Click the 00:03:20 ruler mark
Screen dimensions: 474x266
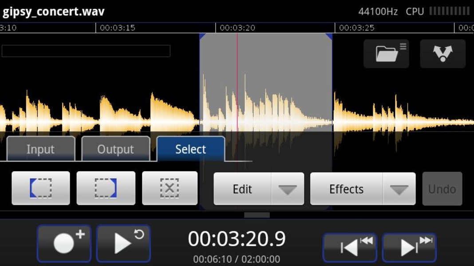click(237, 28)
